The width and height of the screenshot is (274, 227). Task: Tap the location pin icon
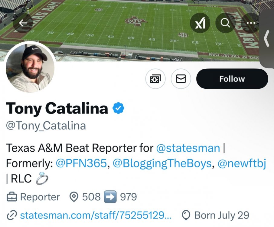[73, 197]
